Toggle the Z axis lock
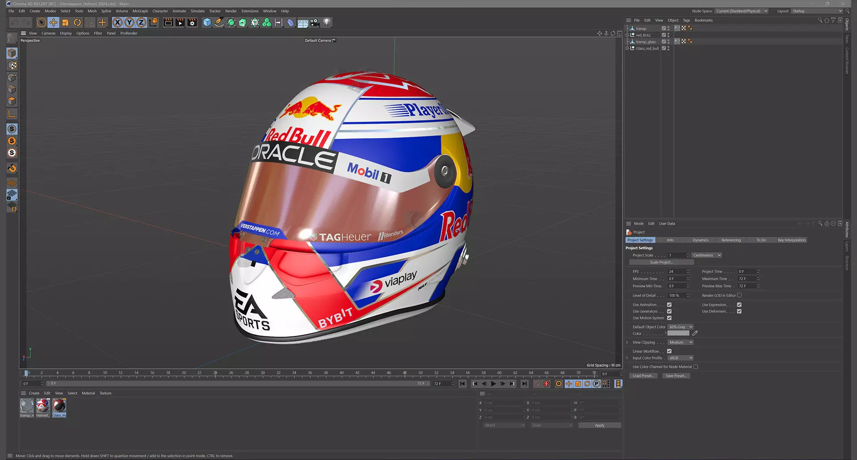 click(x=141, y=22)
